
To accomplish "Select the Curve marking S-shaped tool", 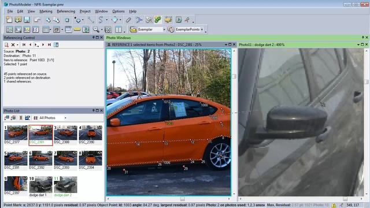I will (x=101, y=20).
